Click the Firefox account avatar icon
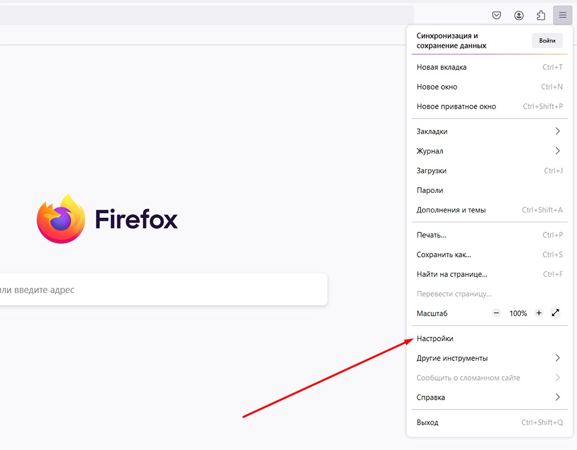This screenshot has width=577, height=450. (x=519, y=15)
